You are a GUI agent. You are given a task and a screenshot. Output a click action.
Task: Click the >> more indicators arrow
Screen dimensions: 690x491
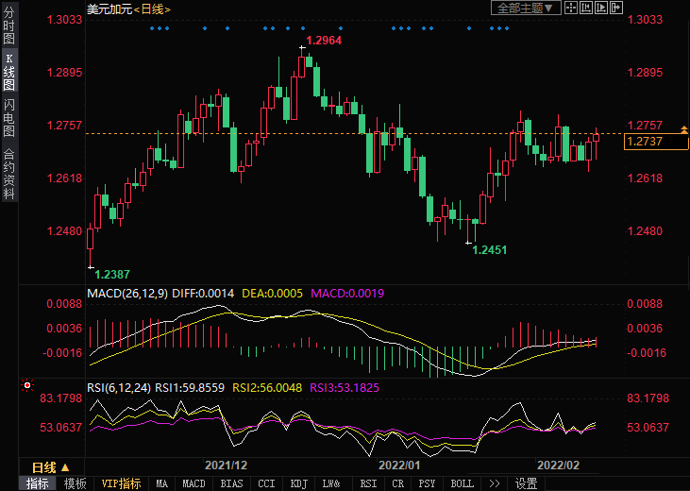pos(493,483)
